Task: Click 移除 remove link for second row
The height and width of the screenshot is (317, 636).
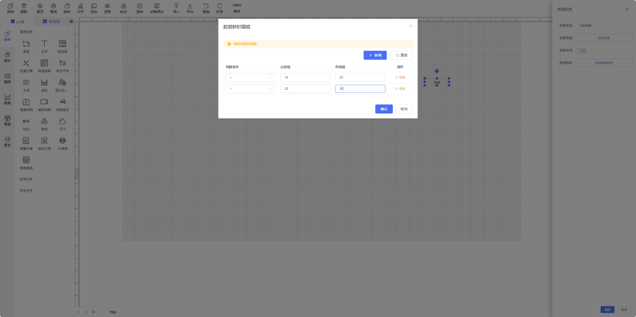Action: [x=400, y=89]
